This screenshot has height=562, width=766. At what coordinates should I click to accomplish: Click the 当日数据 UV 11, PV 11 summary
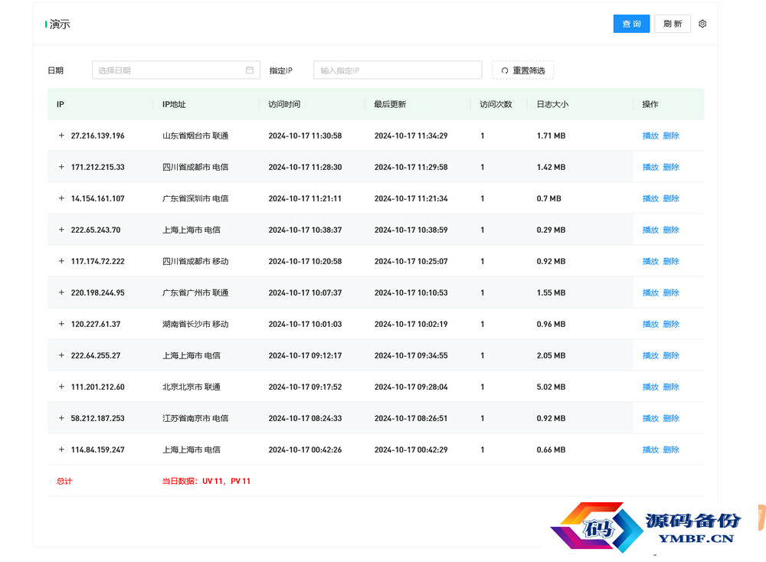tap(206, 481)
